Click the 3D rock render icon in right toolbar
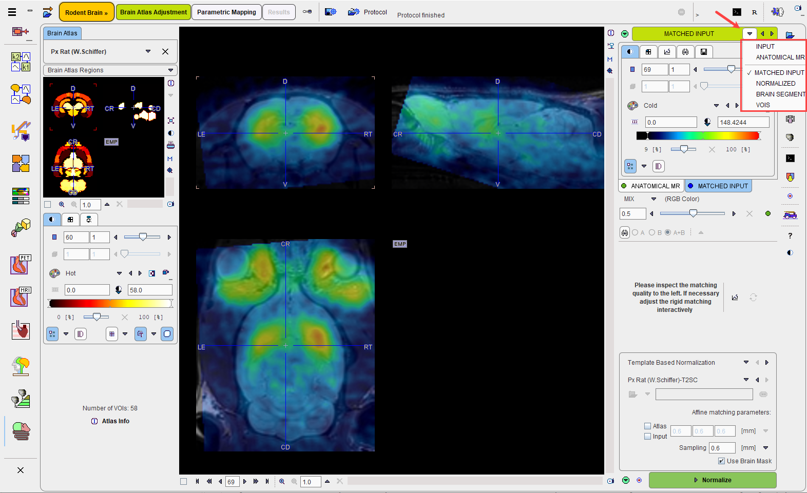The width and height of the screenshot is (807, 493). [x=790, y=137]
